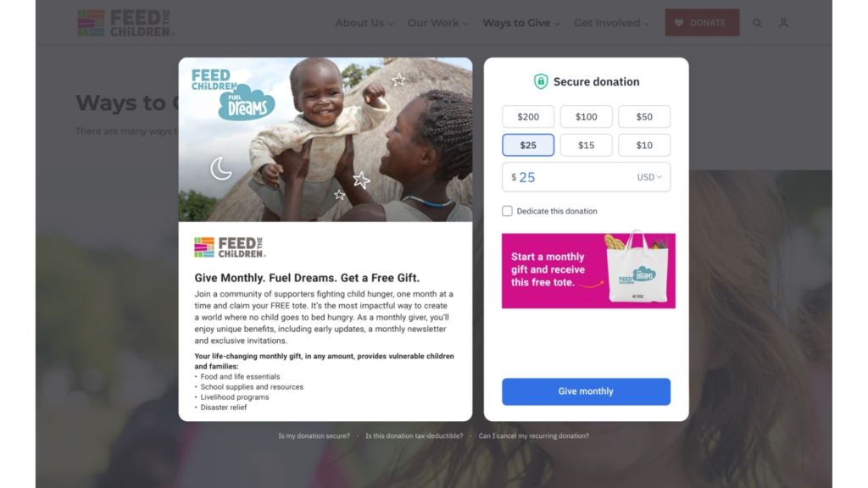The height and width of the screenshot is (488, 868).
Task: Click the heart icon on Donate button
Action: [x=679, y=23]
